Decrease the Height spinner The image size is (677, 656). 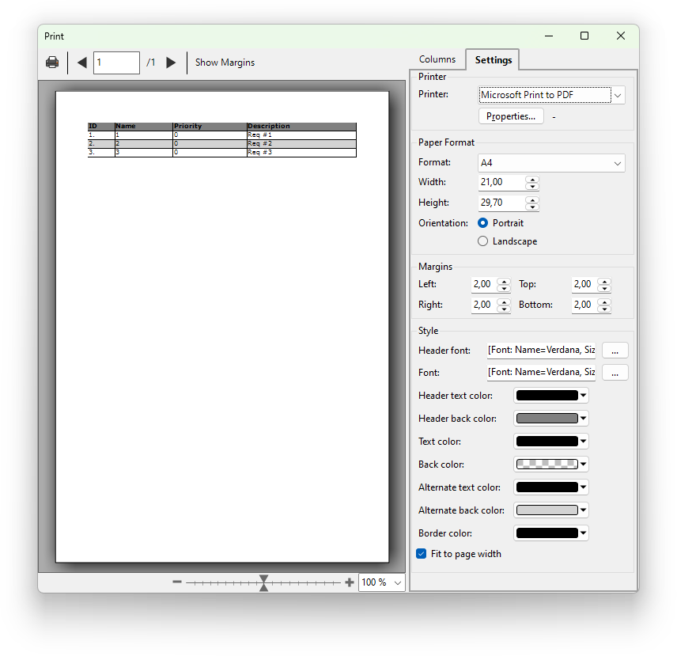[x=532, y=207]
